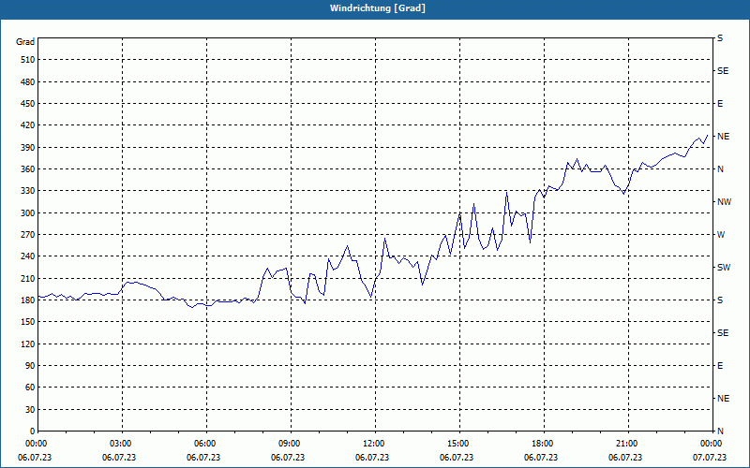Select the 450 y-axis value

pyautogui.click(x=28, y=104)
